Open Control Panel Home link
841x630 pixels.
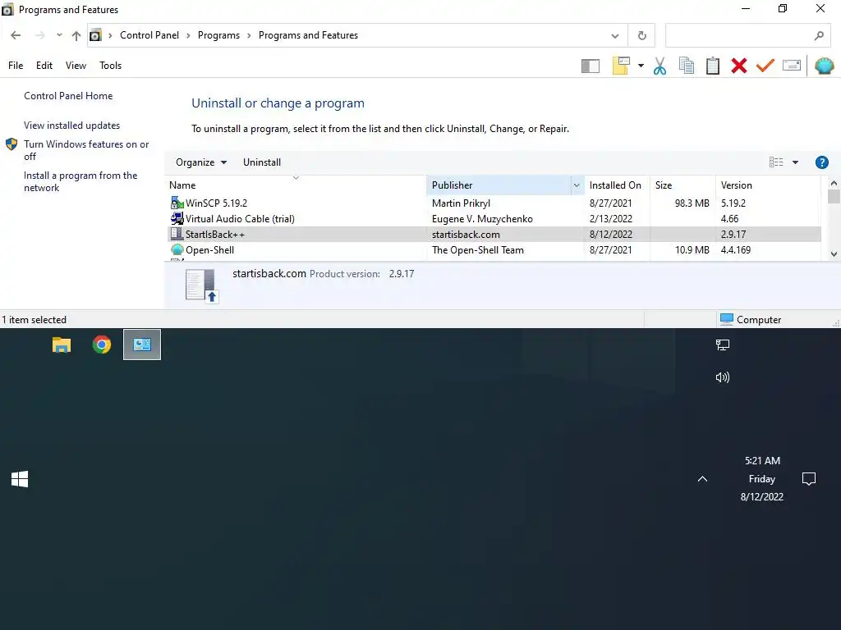coord(68,96)
